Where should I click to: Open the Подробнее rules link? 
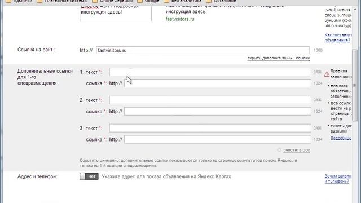pos(341,138)
